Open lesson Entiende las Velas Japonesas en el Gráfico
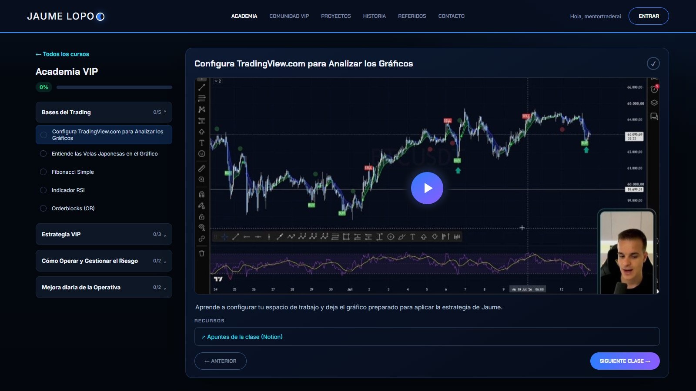 tap(104, 154)
